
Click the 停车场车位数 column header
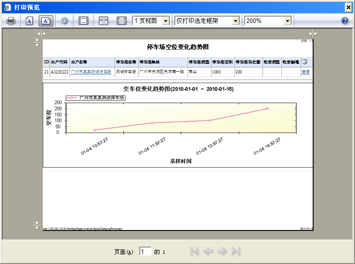click(248, 62)
